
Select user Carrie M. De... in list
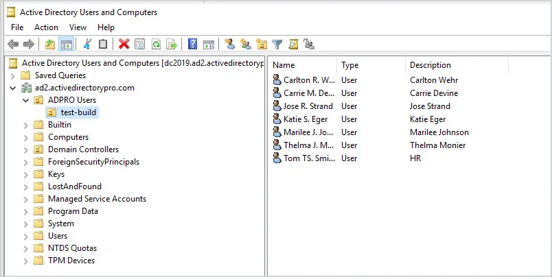[x=310, y=93]
